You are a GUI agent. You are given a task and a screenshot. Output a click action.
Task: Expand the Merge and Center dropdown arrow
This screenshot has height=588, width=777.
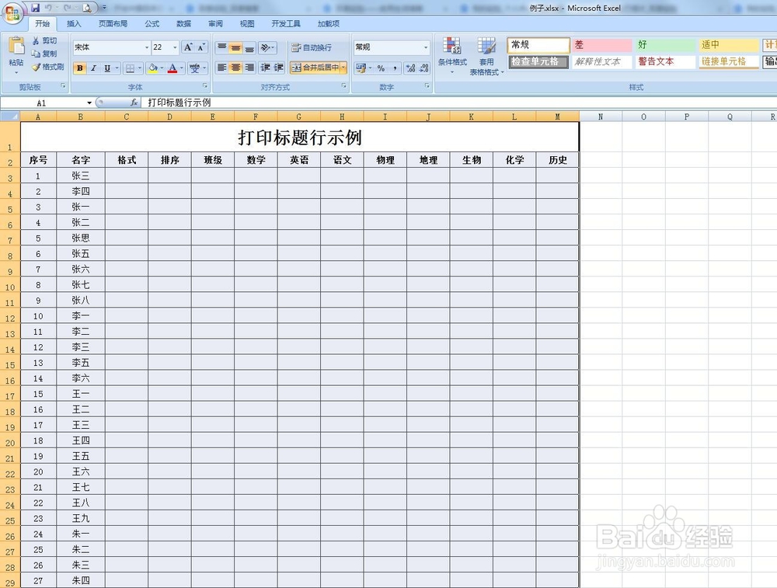(343, 68)
